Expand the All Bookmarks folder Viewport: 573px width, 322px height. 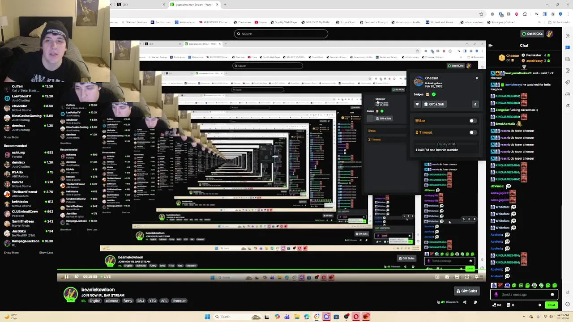point(559,22)
